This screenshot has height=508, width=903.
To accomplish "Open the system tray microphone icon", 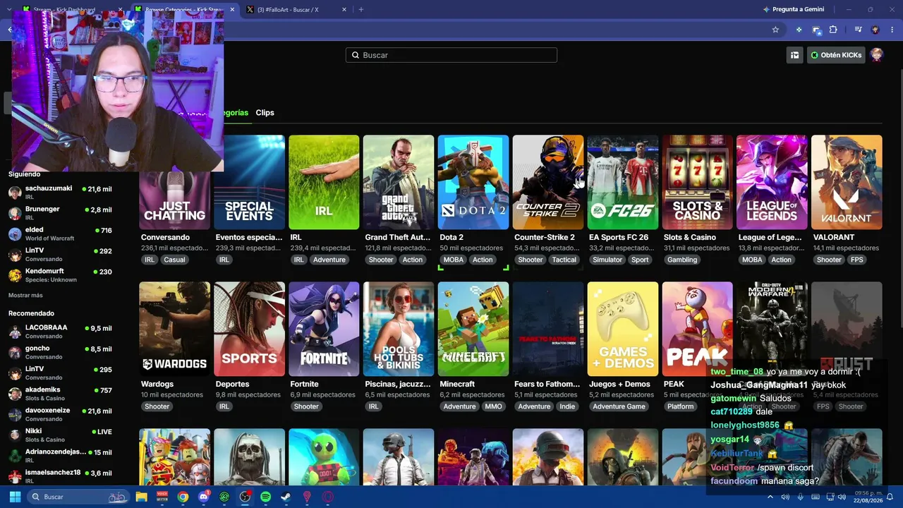I will pos(801,497).
